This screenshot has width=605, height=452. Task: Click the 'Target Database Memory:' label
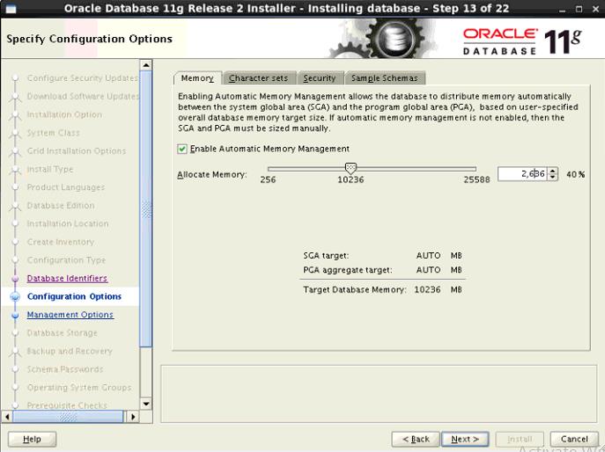pyautogui.click(x=355, y=290)
